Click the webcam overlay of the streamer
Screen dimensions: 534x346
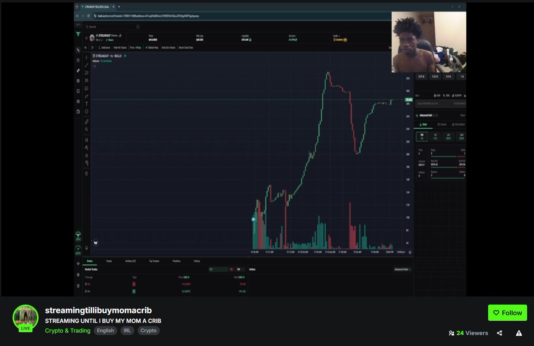[x=429, y=42]
